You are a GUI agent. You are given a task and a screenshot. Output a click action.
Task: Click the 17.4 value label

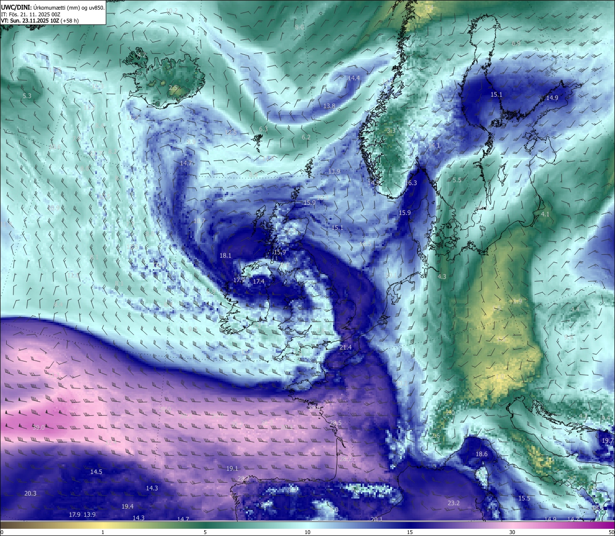pos(258,281)
